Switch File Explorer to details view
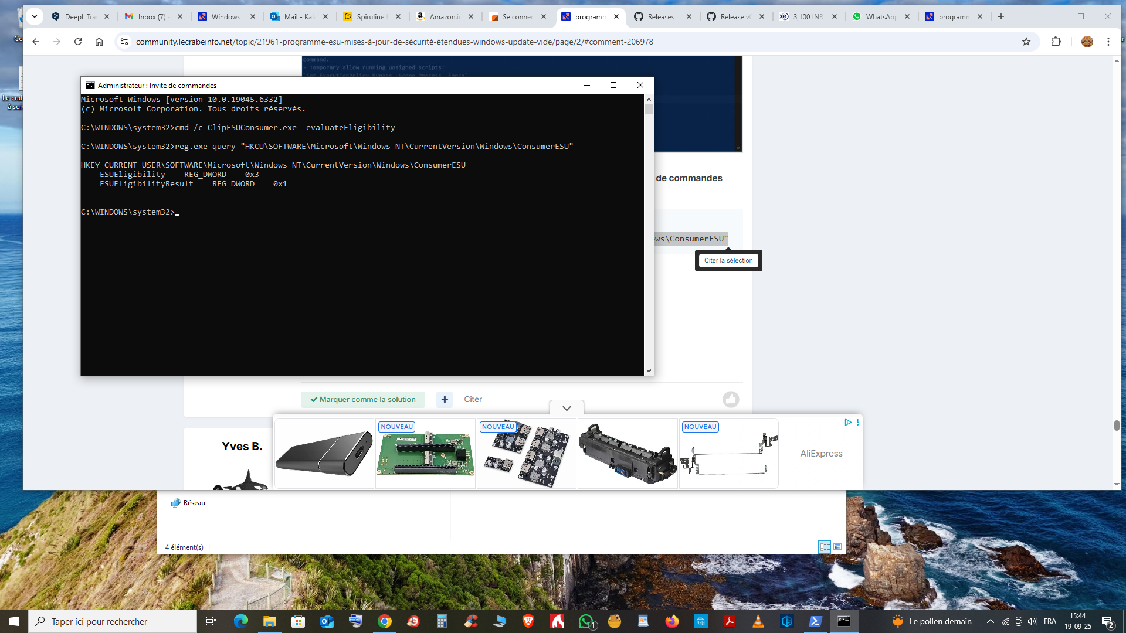1126x633 pixels. 825,547
